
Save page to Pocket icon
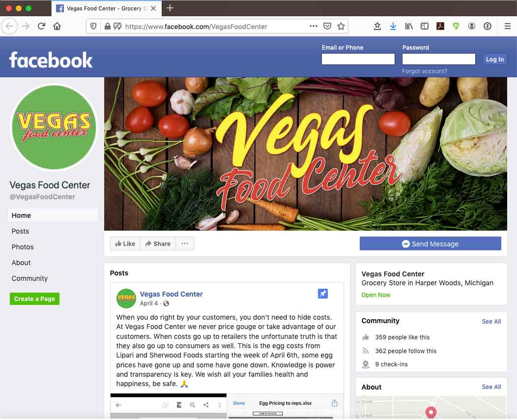(x=327, y=26)
